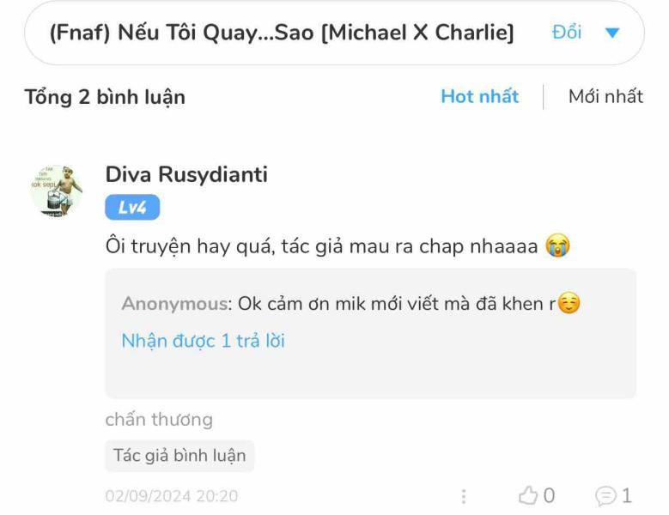Switch to the "Mới nhất" sort tab
This screenshot has width=669, height=515.
pyautogui.click(x=605, y=96)
